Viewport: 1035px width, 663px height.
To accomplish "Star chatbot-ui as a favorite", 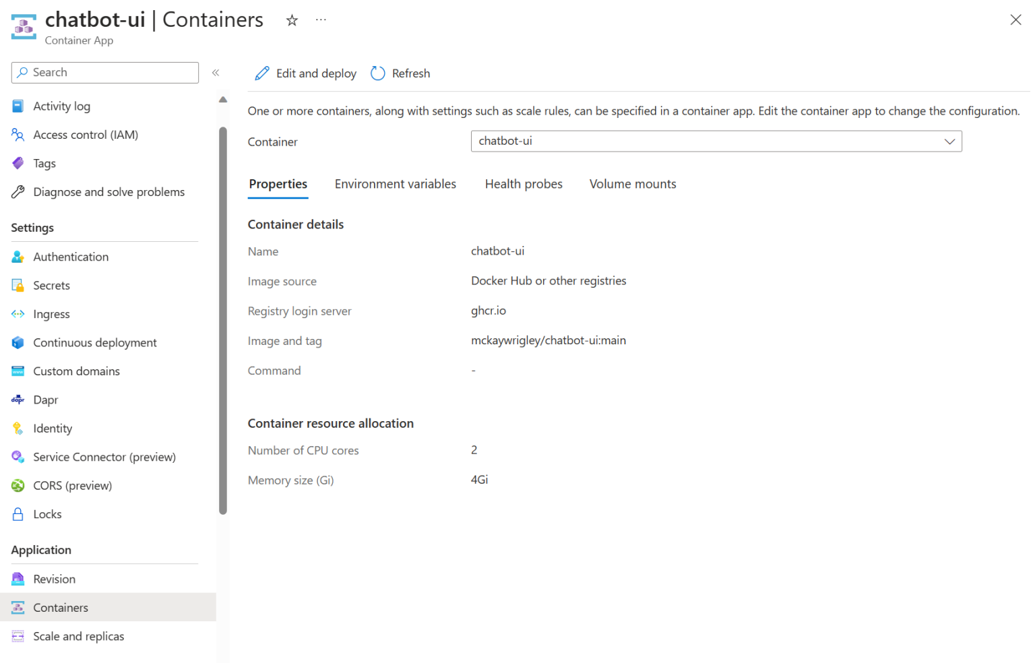I will (x=292, y=20).
